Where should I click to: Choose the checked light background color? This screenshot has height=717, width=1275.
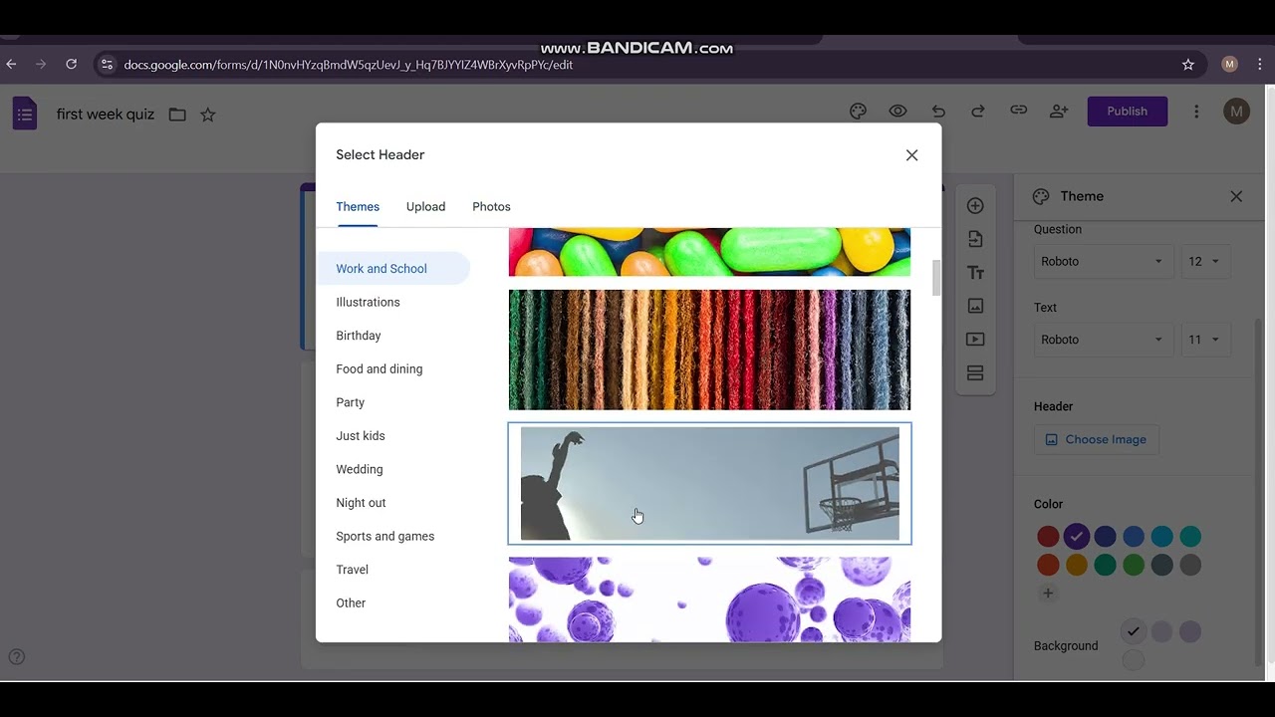(1133, 631)
